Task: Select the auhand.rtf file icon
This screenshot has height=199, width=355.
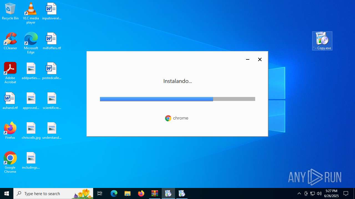Action: coord(10,101)
